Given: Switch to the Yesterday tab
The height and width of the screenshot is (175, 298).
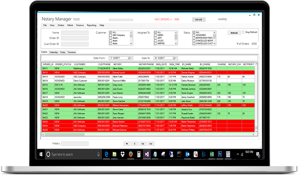Looking at the screenshot, I should (54, 52).
